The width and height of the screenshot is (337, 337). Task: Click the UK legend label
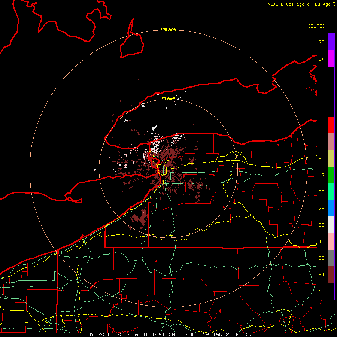point(321,59)
